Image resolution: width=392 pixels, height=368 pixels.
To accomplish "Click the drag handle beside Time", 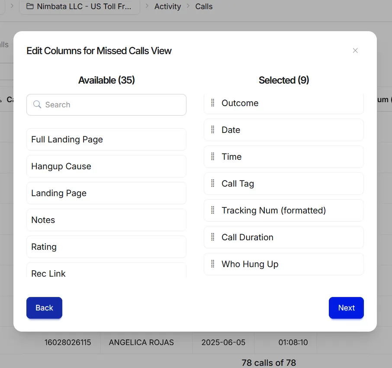I will coord(212,156).
